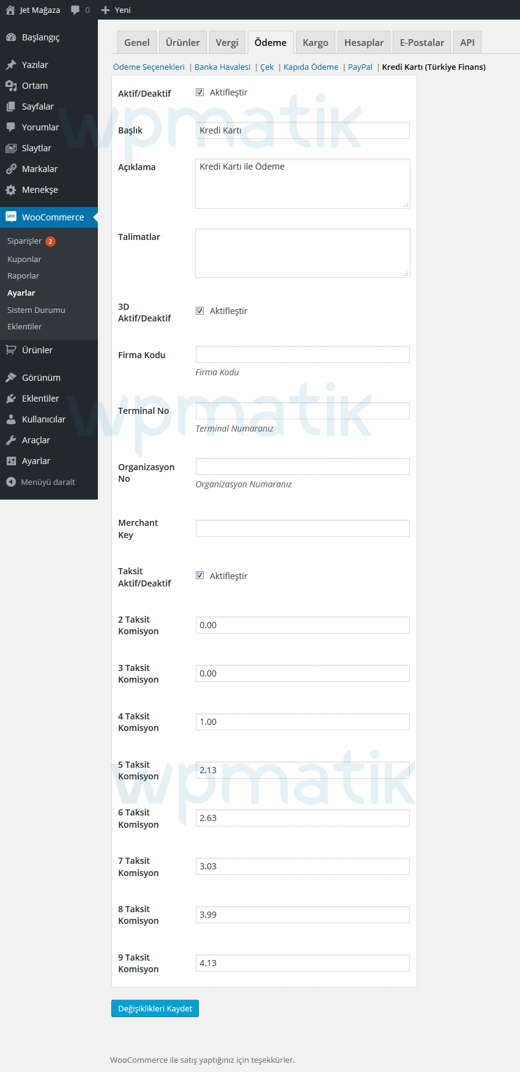
Task: Click the 3 Taksit Komisyon field
Action: 303,673
